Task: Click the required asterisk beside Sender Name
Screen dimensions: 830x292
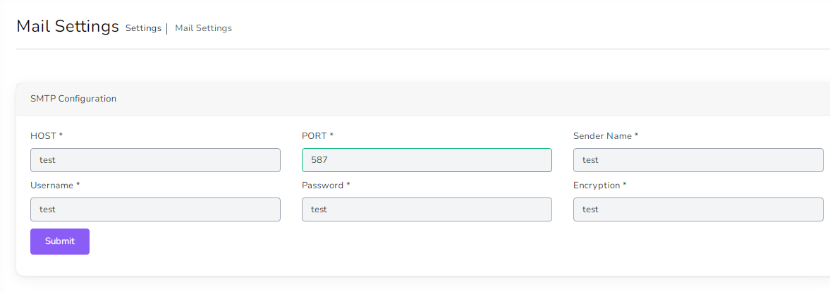Action: [x=636, y=135]
